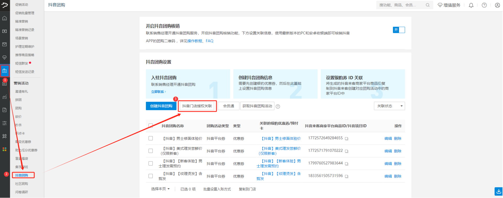This screenshot has height=198, width=503.
Task: Click the help icon beside 获取抖音团购活动
Action: 278,106
